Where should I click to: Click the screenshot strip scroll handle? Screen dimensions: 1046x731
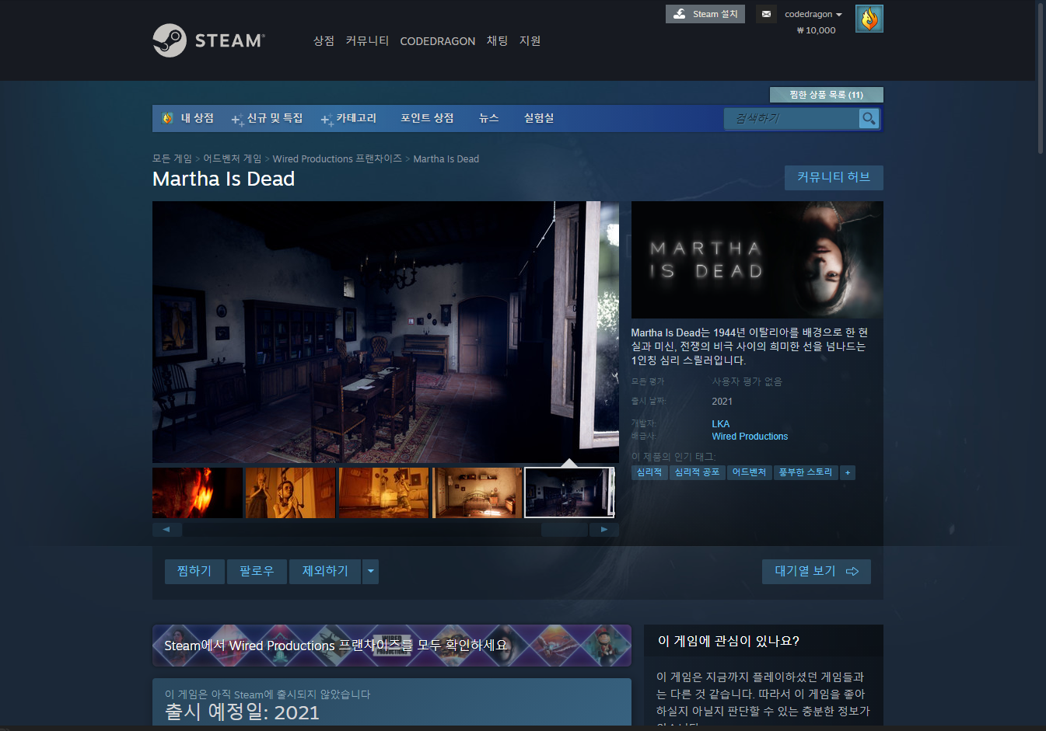[x=564, y=529]
